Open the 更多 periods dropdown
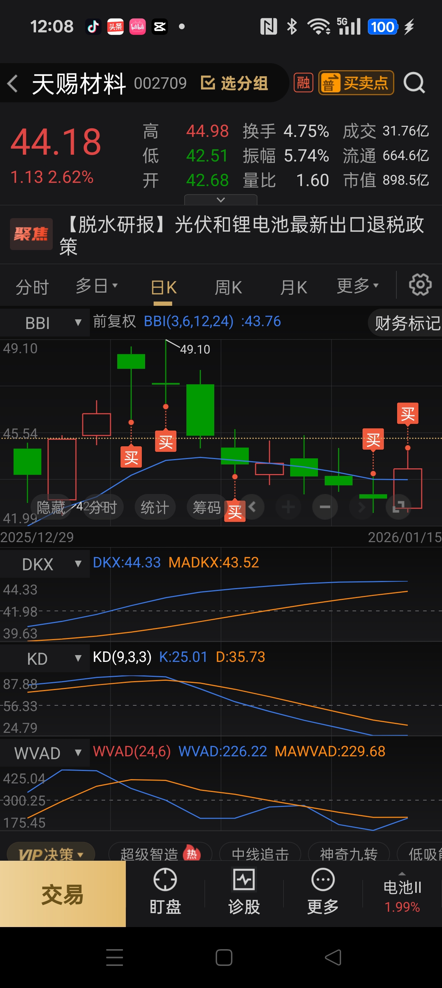Viewport: 442px width, 988px height. tap(358, 286)
